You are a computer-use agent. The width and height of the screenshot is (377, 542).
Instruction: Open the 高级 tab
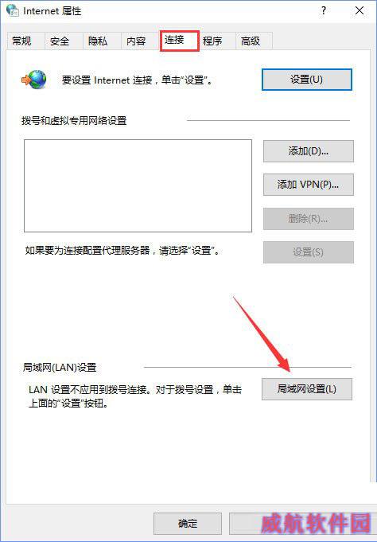251,41
